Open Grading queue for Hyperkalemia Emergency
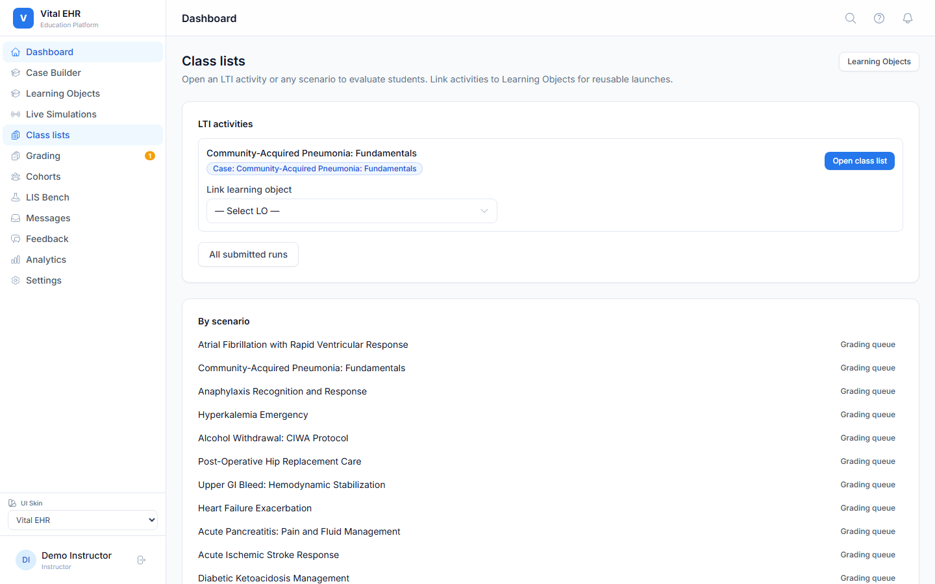Viewport: 935px width, 584px height. 867,415
